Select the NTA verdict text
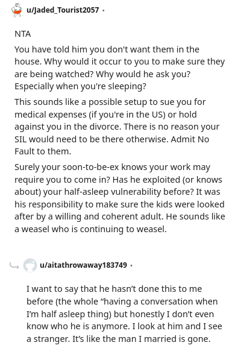Viewport: 241px width, 360px height. [22, 34]
